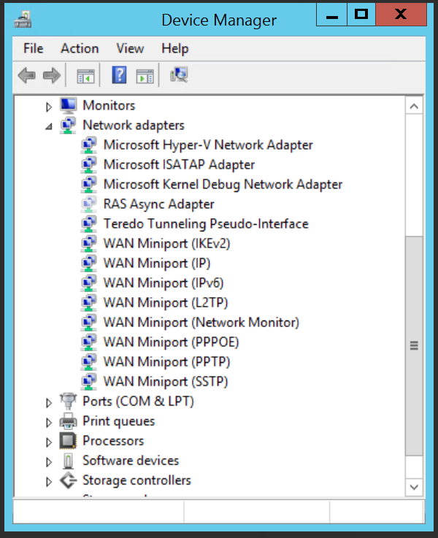Click the scrollbar up arrow
Viewport: 438px width, 538px height.
click(414, 107)
